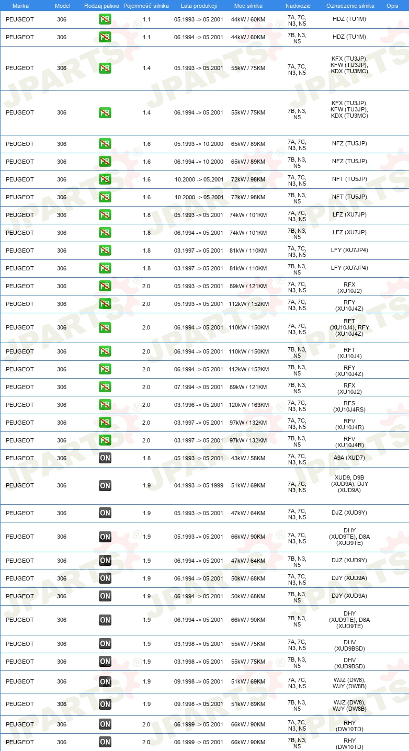Click the diesel icon in the 7B DJY (XUD9A) row
409x751 pixels.
105,596
